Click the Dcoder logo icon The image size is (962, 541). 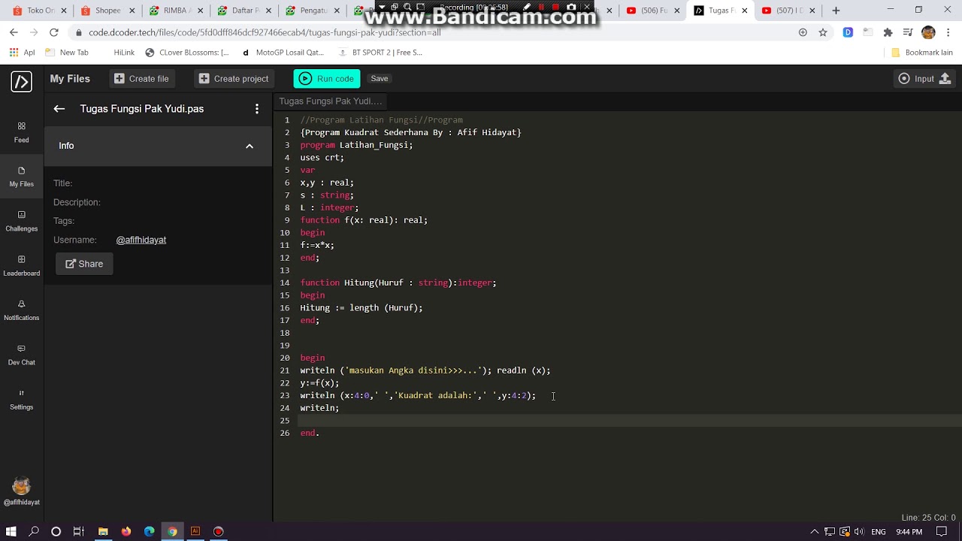[21, 81]
